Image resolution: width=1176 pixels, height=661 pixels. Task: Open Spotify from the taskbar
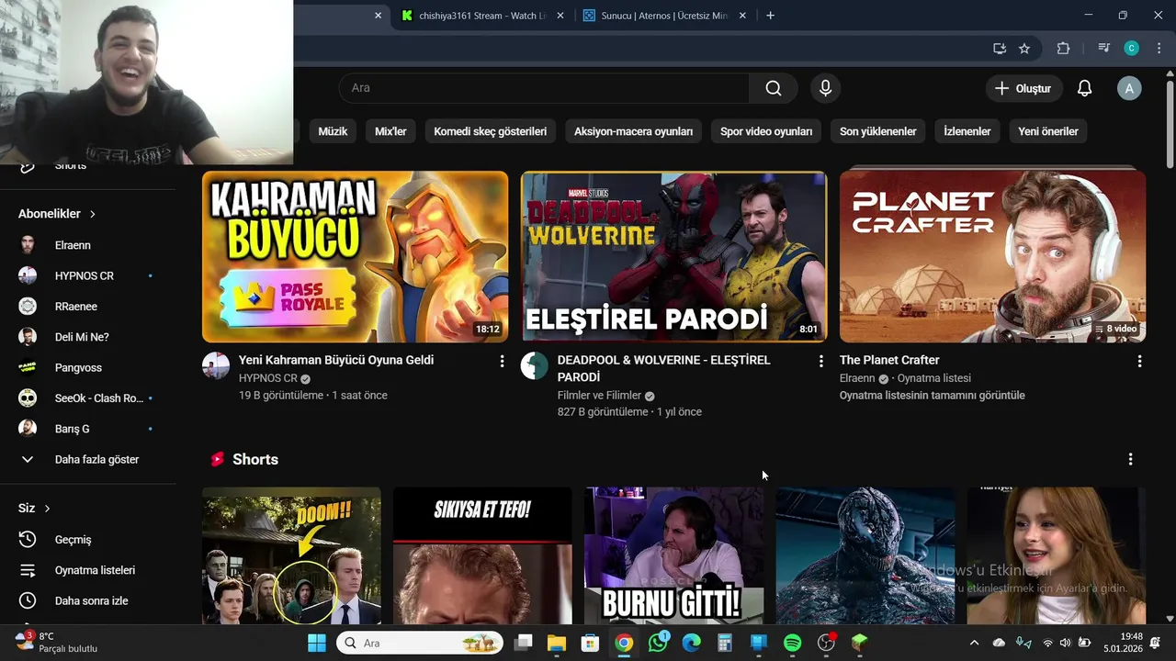click(x=793, y=643)
